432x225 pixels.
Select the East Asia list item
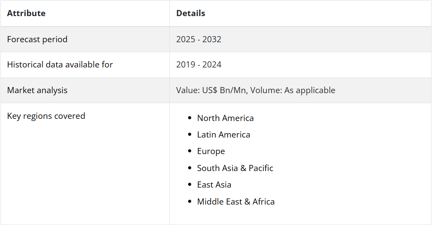[214, 185]
